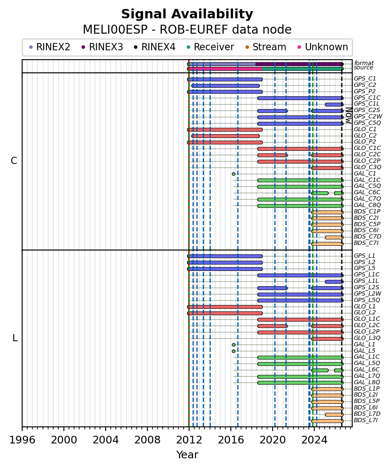Click the GAL_L1 green dot marker

234,345
